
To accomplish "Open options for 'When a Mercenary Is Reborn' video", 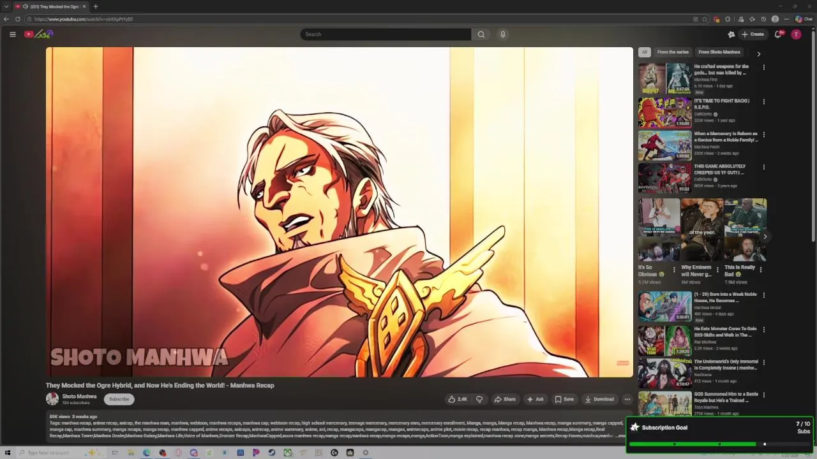I will [763, 135].
